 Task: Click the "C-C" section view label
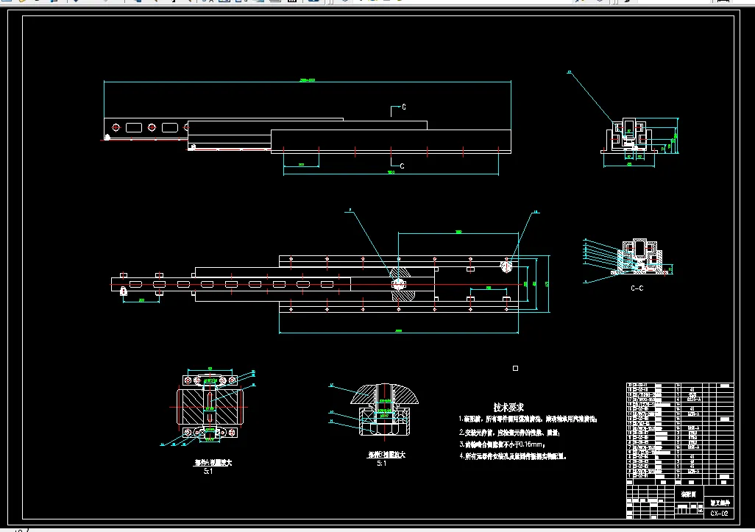[x=637, y=288]
